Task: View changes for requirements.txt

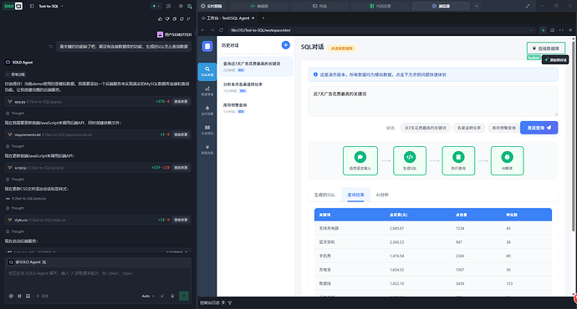Action: click(181, 134)
